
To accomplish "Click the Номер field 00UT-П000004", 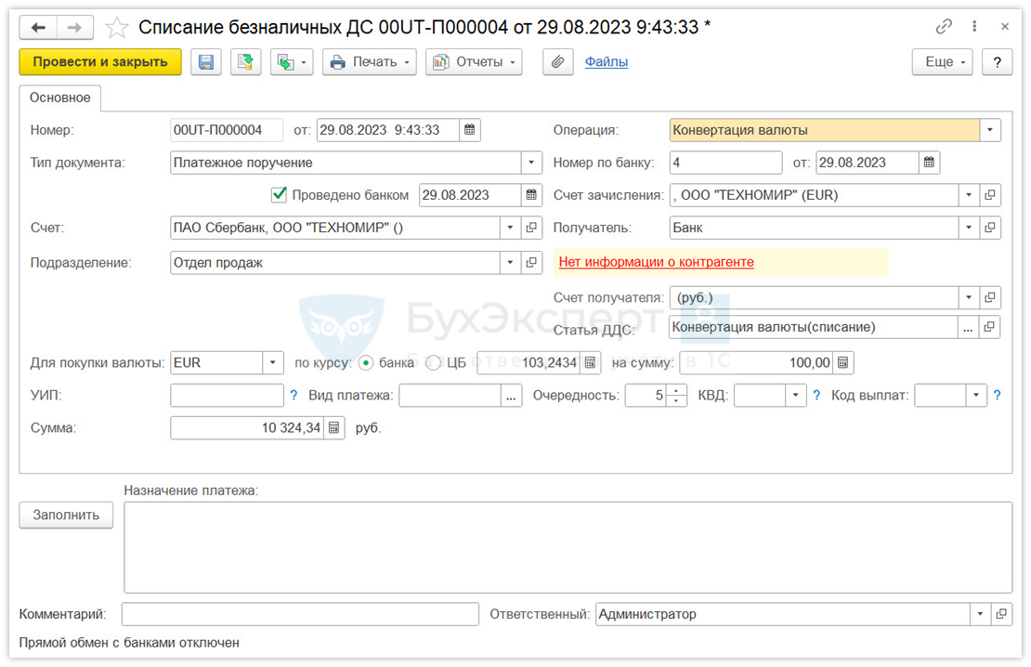I will 227,130.
